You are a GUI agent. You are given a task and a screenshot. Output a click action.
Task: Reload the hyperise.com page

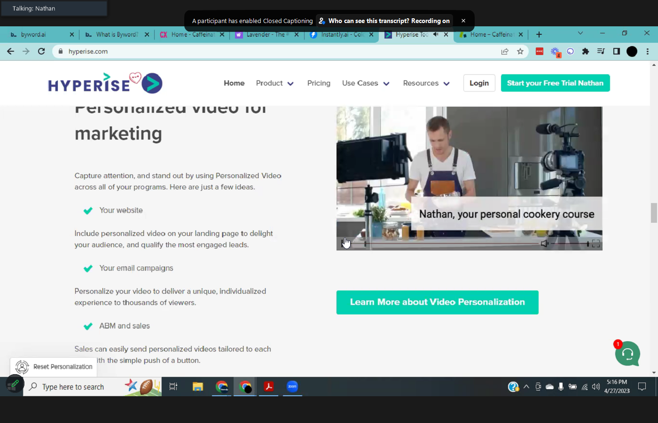[41, 51]
